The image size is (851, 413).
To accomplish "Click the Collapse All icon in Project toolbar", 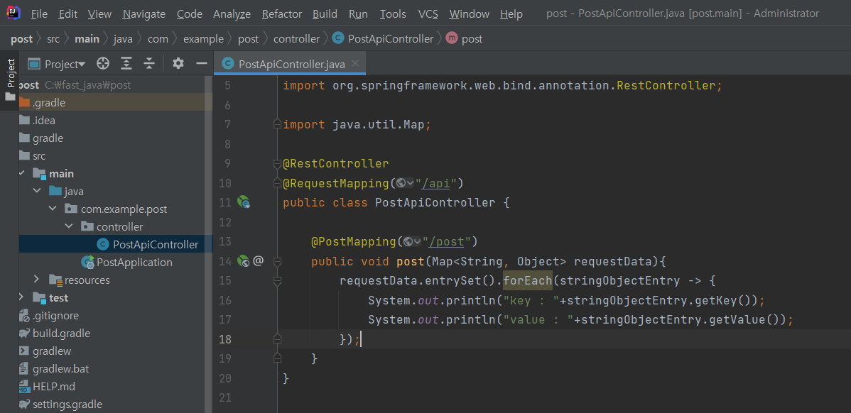I will tap(149, 63).
